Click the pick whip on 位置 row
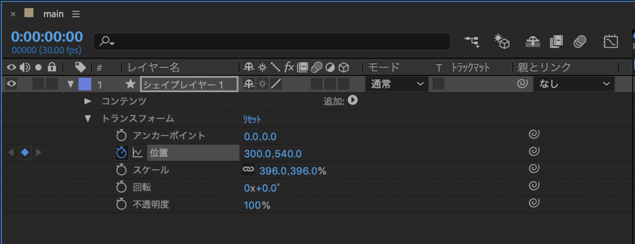Viewport: 635px width, 244px height. pos(534,152)
